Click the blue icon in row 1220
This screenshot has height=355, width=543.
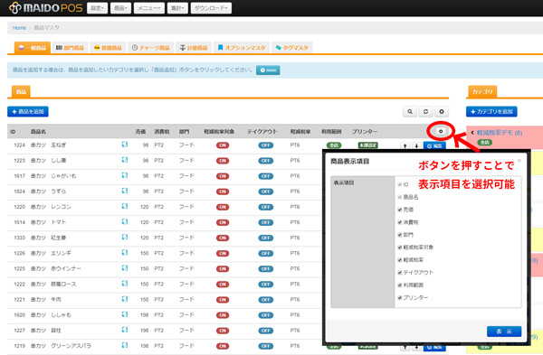click(125, 206)
